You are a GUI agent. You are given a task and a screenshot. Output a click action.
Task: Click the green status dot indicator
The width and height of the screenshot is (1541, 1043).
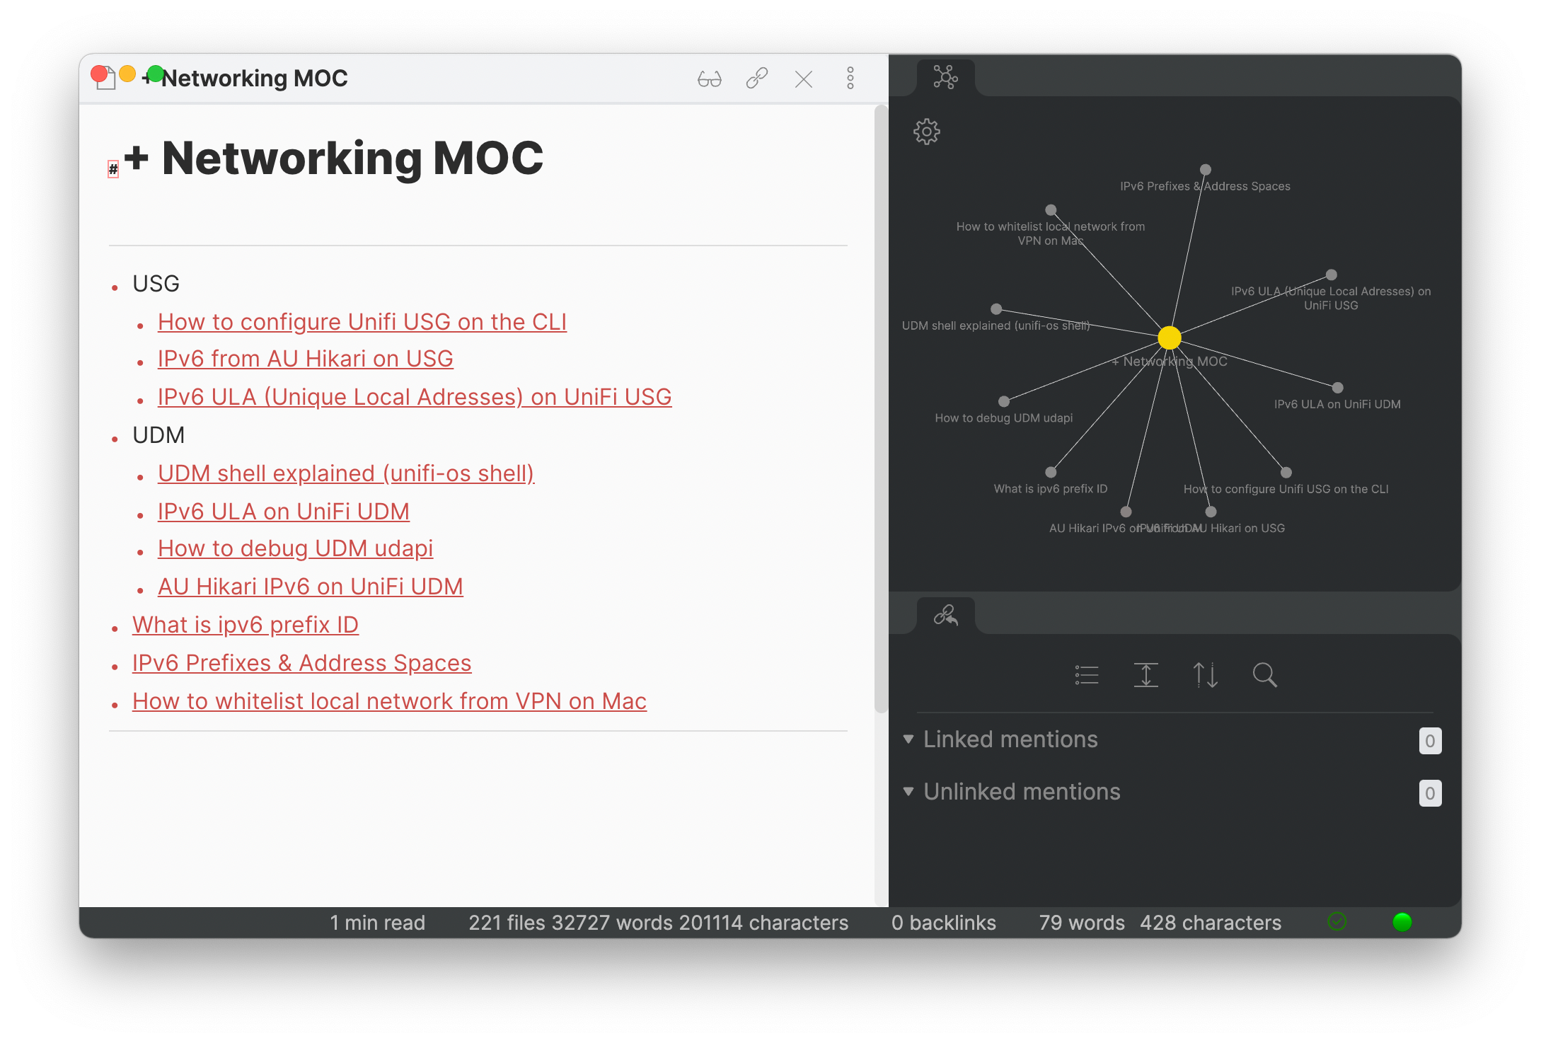point(1402,922)
